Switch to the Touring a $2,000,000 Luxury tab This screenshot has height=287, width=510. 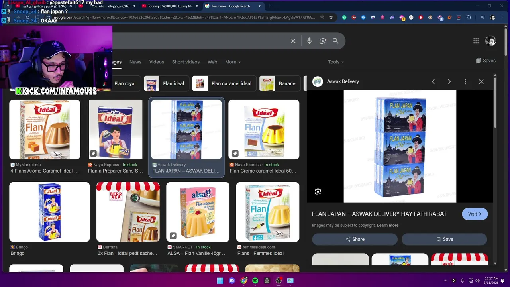click(170, 6)
